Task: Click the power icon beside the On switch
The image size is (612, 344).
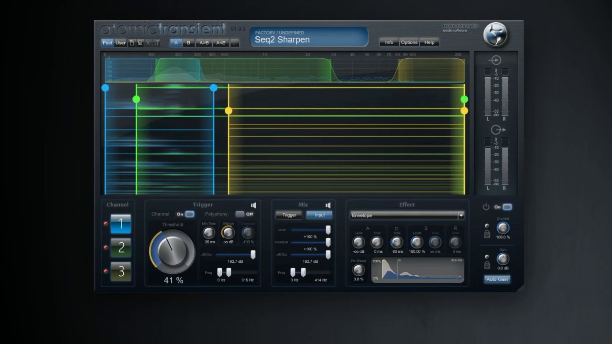Action: point(486,207)
